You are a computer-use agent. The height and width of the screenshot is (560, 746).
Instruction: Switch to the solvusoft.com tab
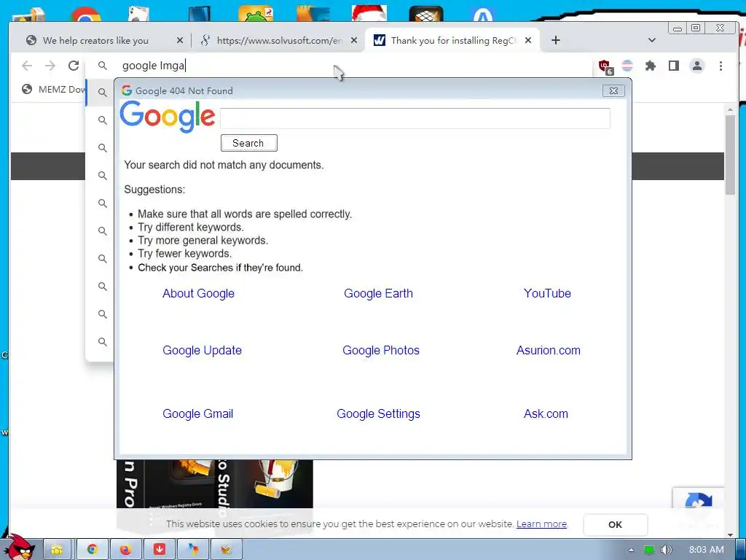(279, 41)
